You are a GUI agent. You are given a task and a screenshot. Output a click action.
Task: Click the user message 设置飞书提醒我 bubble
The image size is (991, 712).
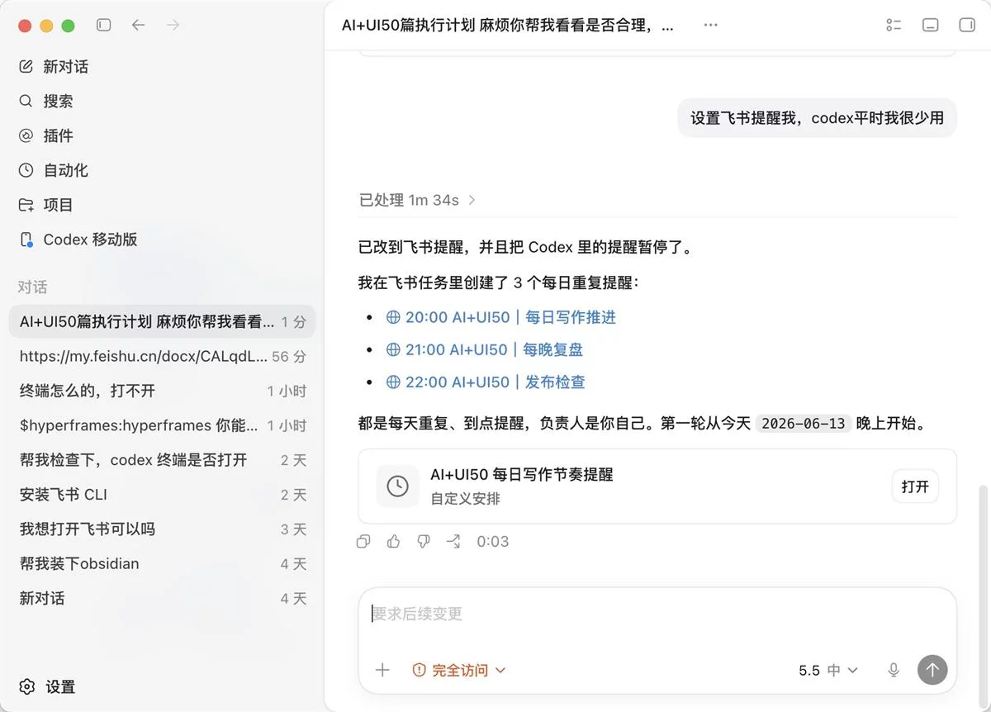point(817,118)
